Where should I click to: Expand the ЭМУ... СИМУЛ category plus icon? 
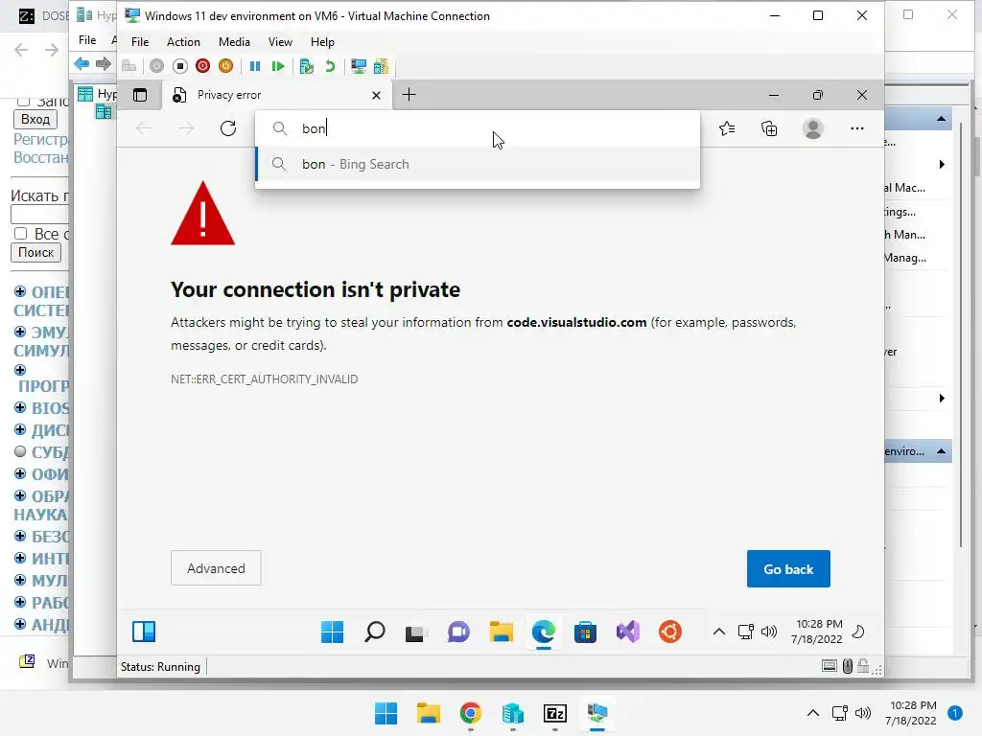[x=20, y=331]
